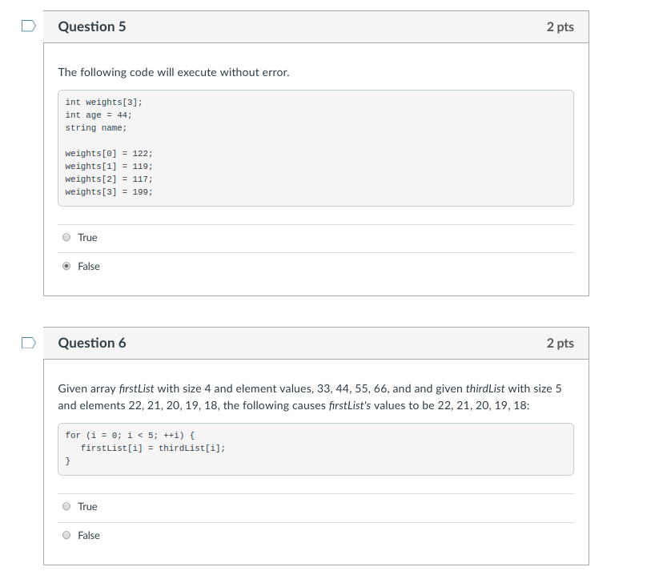Click the text 'firstList[i] = thirdList[i];'
The image size is (663, 571).
146,448
